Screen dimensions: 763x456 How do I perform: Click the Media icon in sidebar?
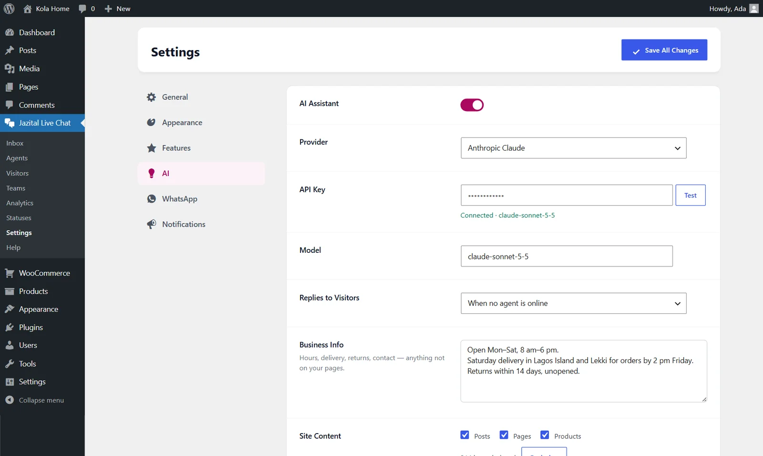(x=10, y=69)
